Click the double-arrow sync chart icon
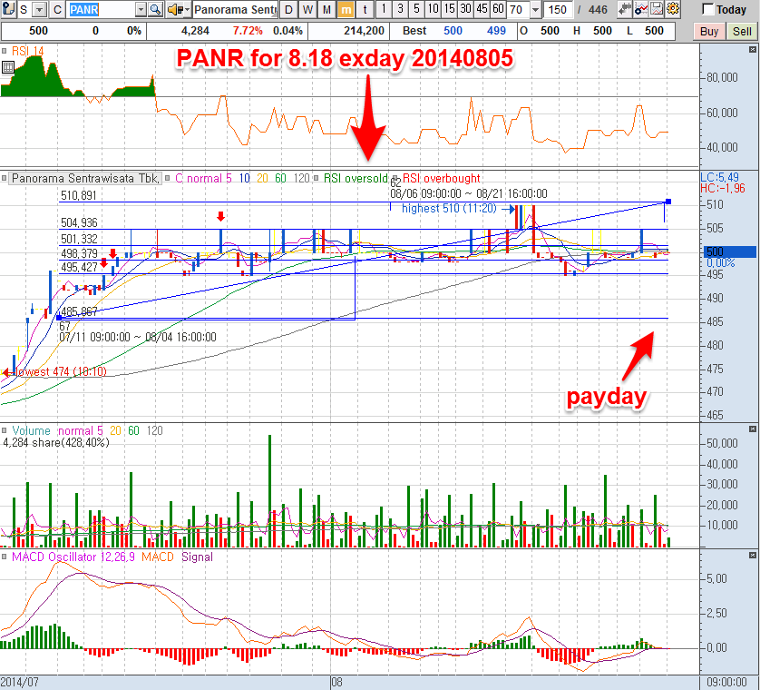 (x=625, y=9)
